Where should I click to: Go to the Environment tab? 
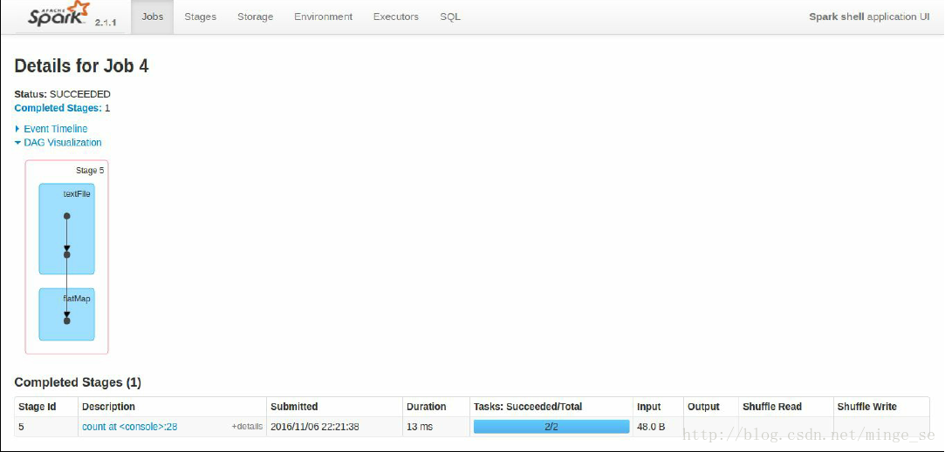[x=323, y=17]
